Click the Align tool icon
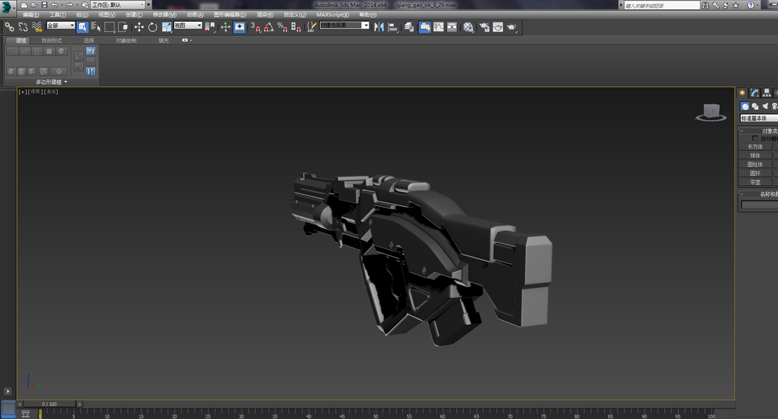This screenshot has height=419, width=778. tap(393, 27)
